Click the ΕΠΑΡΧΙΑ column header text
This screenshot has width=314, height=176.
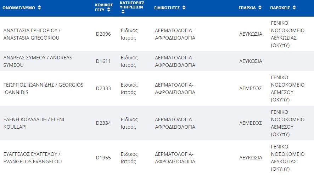(x=247, y=8)
